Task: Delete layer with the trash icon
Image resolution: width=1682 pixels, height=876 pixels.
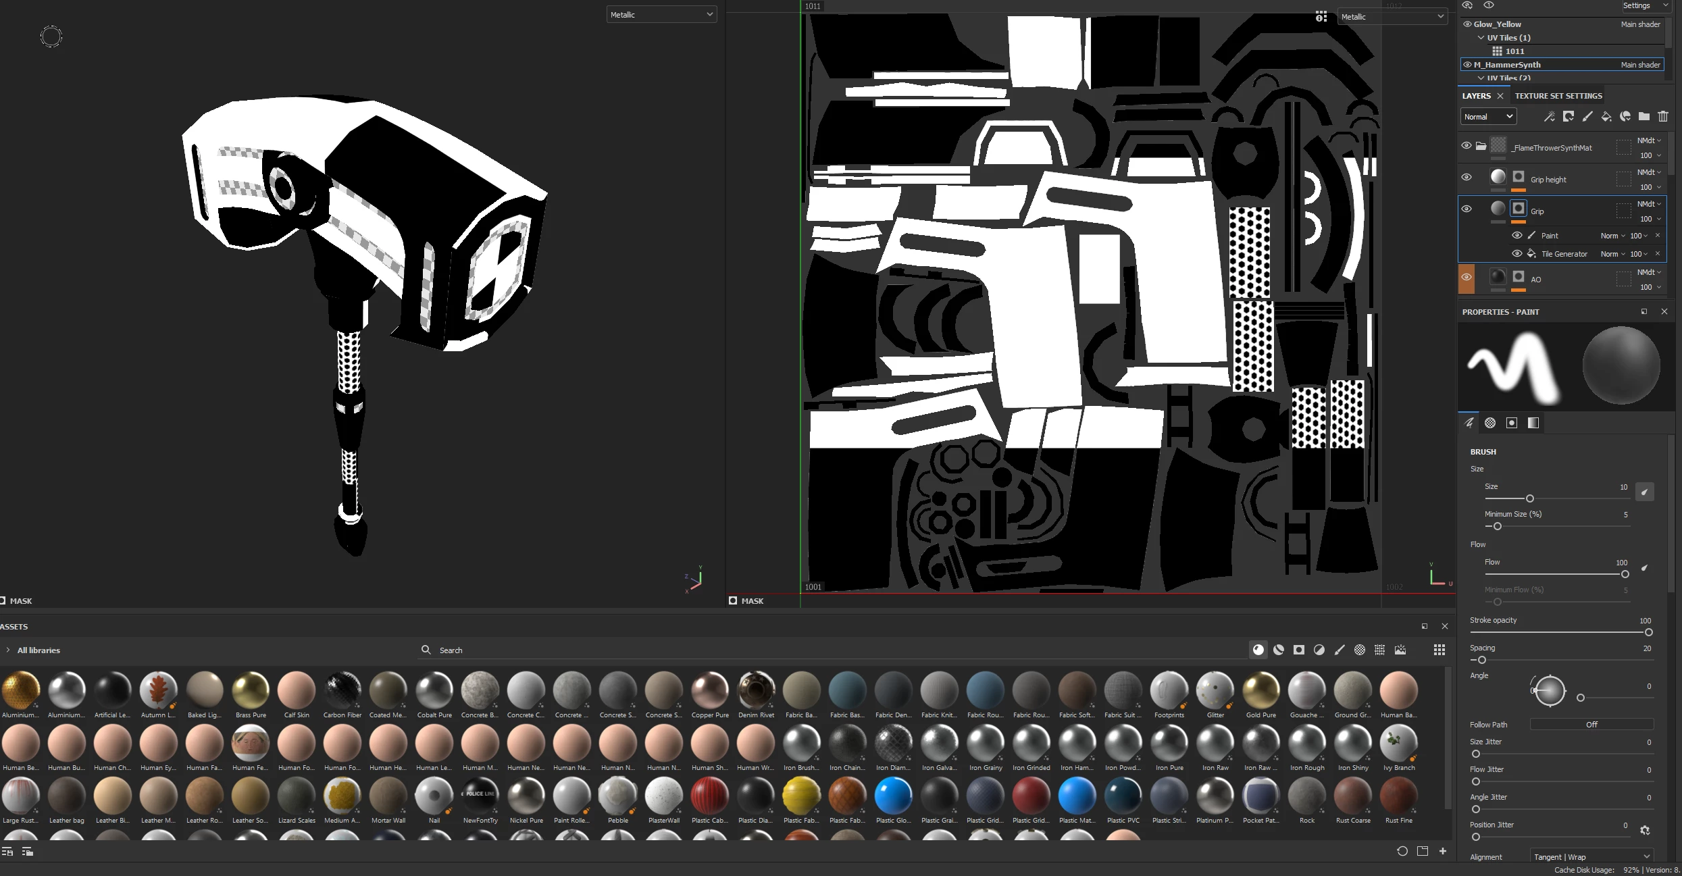Action: 1663,117
